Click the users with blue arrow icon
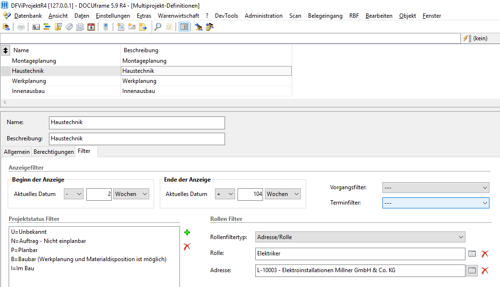 [198, 27]
